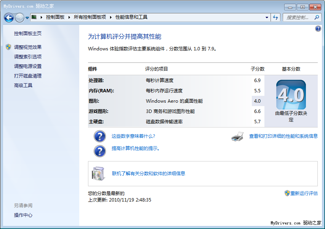Expand the arrow after 控制面板 breadcrumb
This screenshot has width=325, height=229.
coord(69,17)
